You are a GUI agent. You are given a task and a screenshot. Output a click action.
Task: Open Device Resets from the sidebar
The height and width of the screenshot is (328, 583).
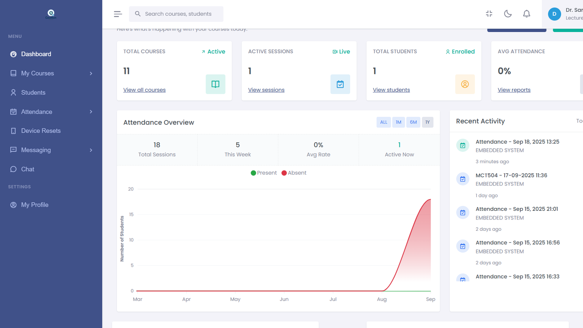click(x=41, y=131)
